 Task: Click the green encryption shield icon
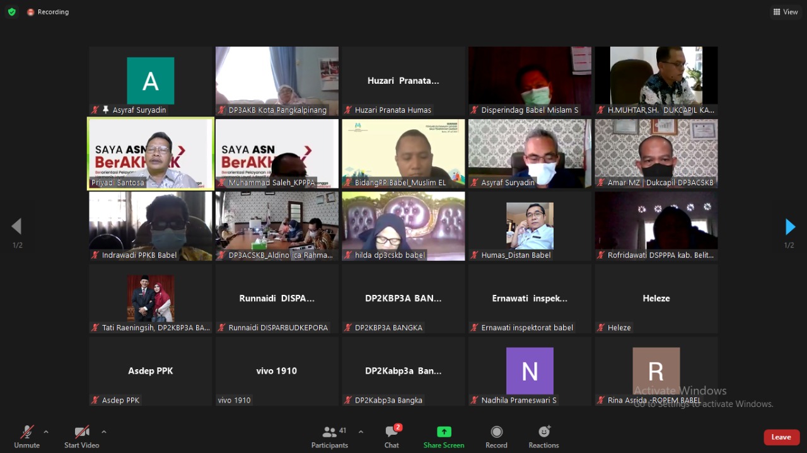11,12
